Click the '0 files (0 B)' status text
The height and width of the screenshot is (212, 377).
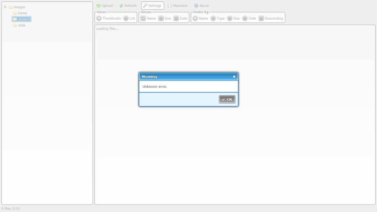tap(11, 209)
